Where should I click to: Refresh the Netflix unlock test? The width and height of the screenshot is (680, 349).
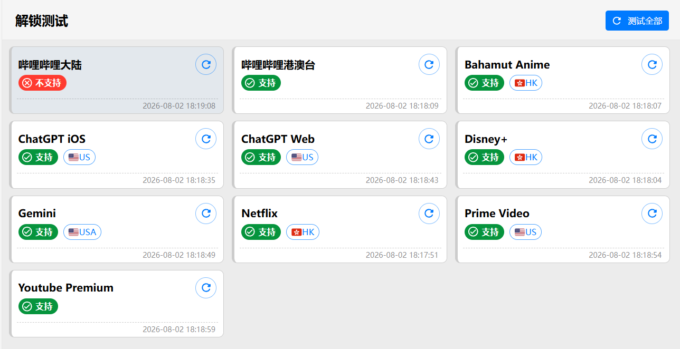[429, 213]
